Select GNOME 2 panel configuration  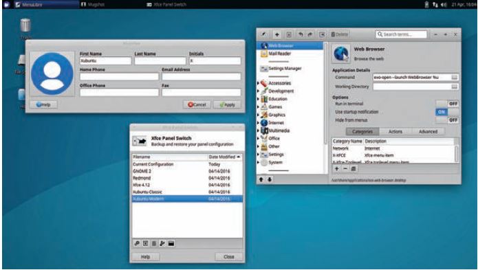[187, 171]
